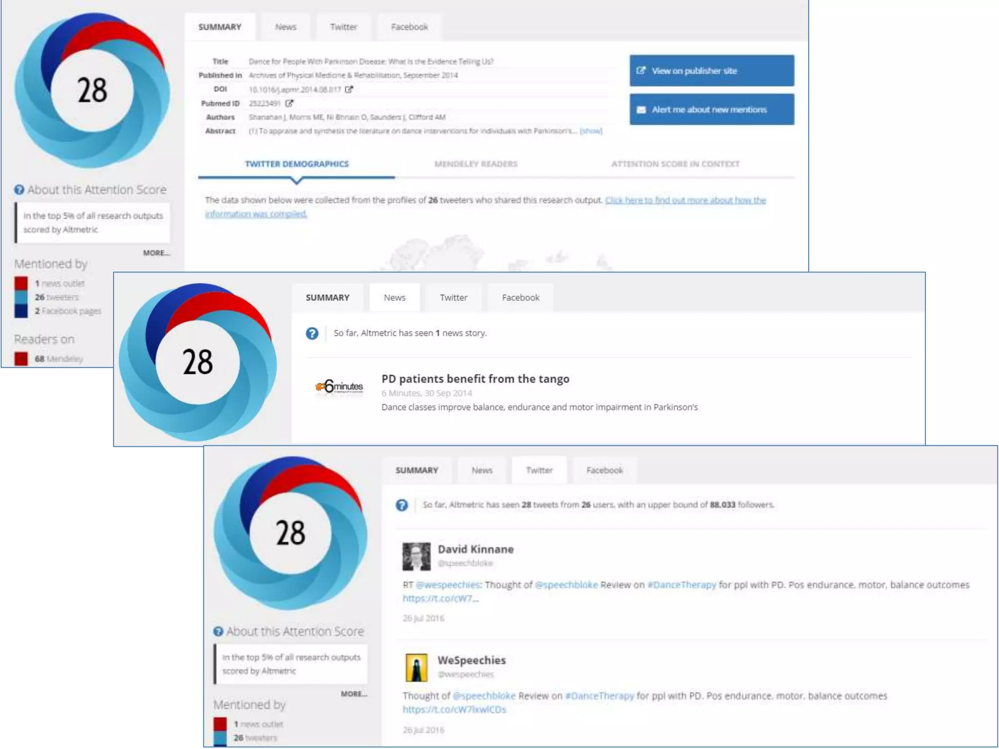Expand the abstract with the show link
This screenshot has height=749, width=999.
(591, 131)
